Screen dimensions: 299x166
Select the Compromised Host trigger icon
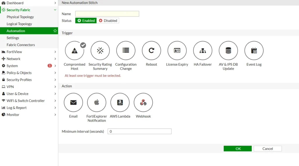pos(74,50)
